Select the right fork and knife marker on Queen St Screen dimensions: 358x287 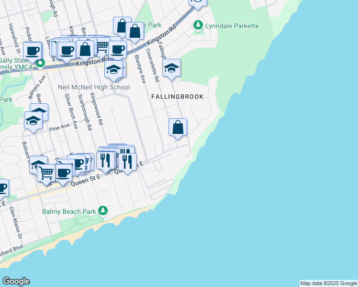127,164
